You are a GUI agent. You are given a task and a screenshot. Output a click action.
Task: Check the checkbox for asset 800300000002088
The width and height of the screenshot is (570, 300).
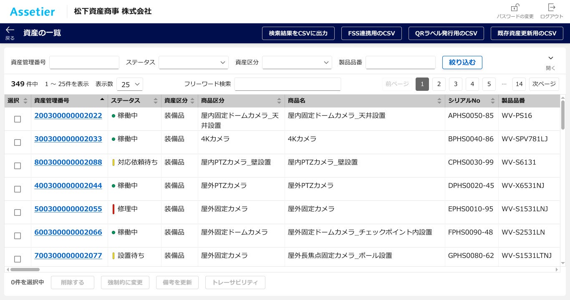(17, 166)
